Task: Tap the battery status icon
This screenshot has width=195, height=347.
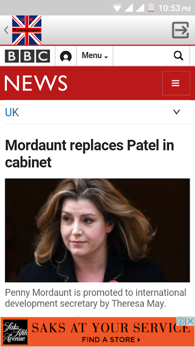Action: coord(151,7)
